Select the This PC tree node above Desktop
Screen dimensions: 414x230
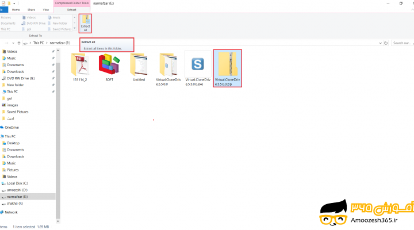pyautogui.click(x=10, y=136)
